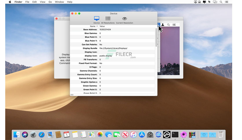Open Launchpad from the Dock
The height and width of the screenshot is (140, 242).
pos(33,135)
